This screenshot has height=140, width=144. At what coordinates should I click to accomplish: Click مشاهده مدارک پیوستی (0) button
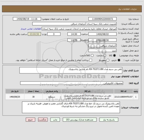(79, 120)
